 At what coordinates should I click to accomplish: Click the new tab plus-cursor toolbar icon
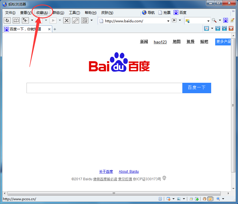(25, 20)
